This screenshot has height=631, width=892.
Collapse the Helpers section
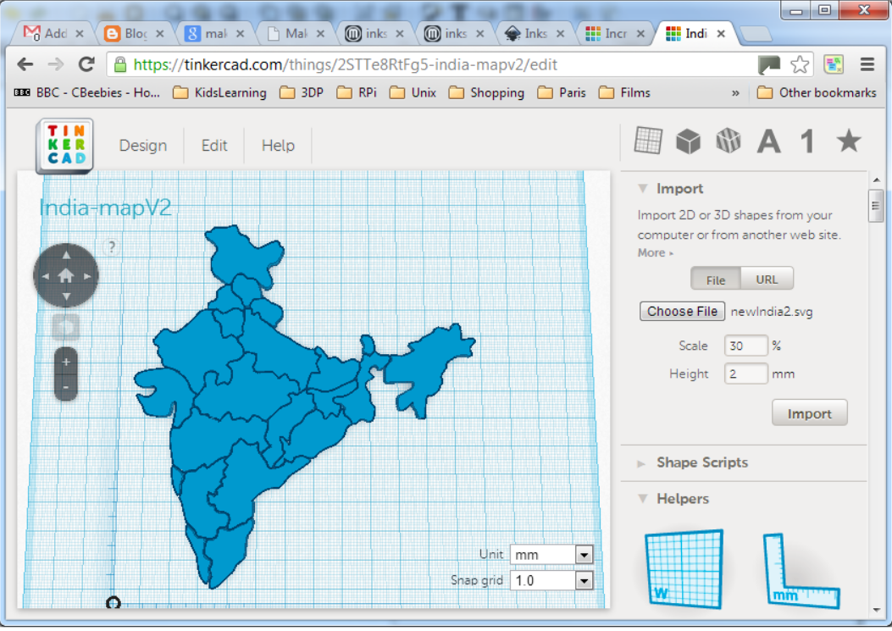(x=643, y=498)
